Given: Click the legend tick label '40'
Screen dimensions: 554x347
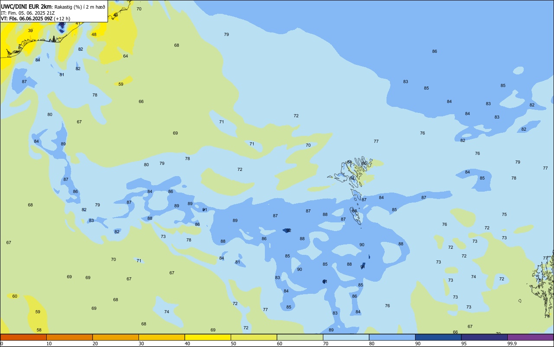Looking at the screenshot, I should click(x=187, y=344).
